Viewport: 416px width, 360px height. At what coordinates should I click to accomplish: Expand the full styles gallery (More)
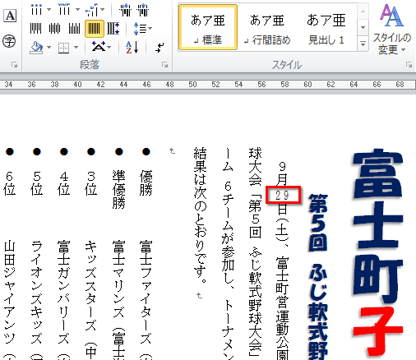(363, 44)
